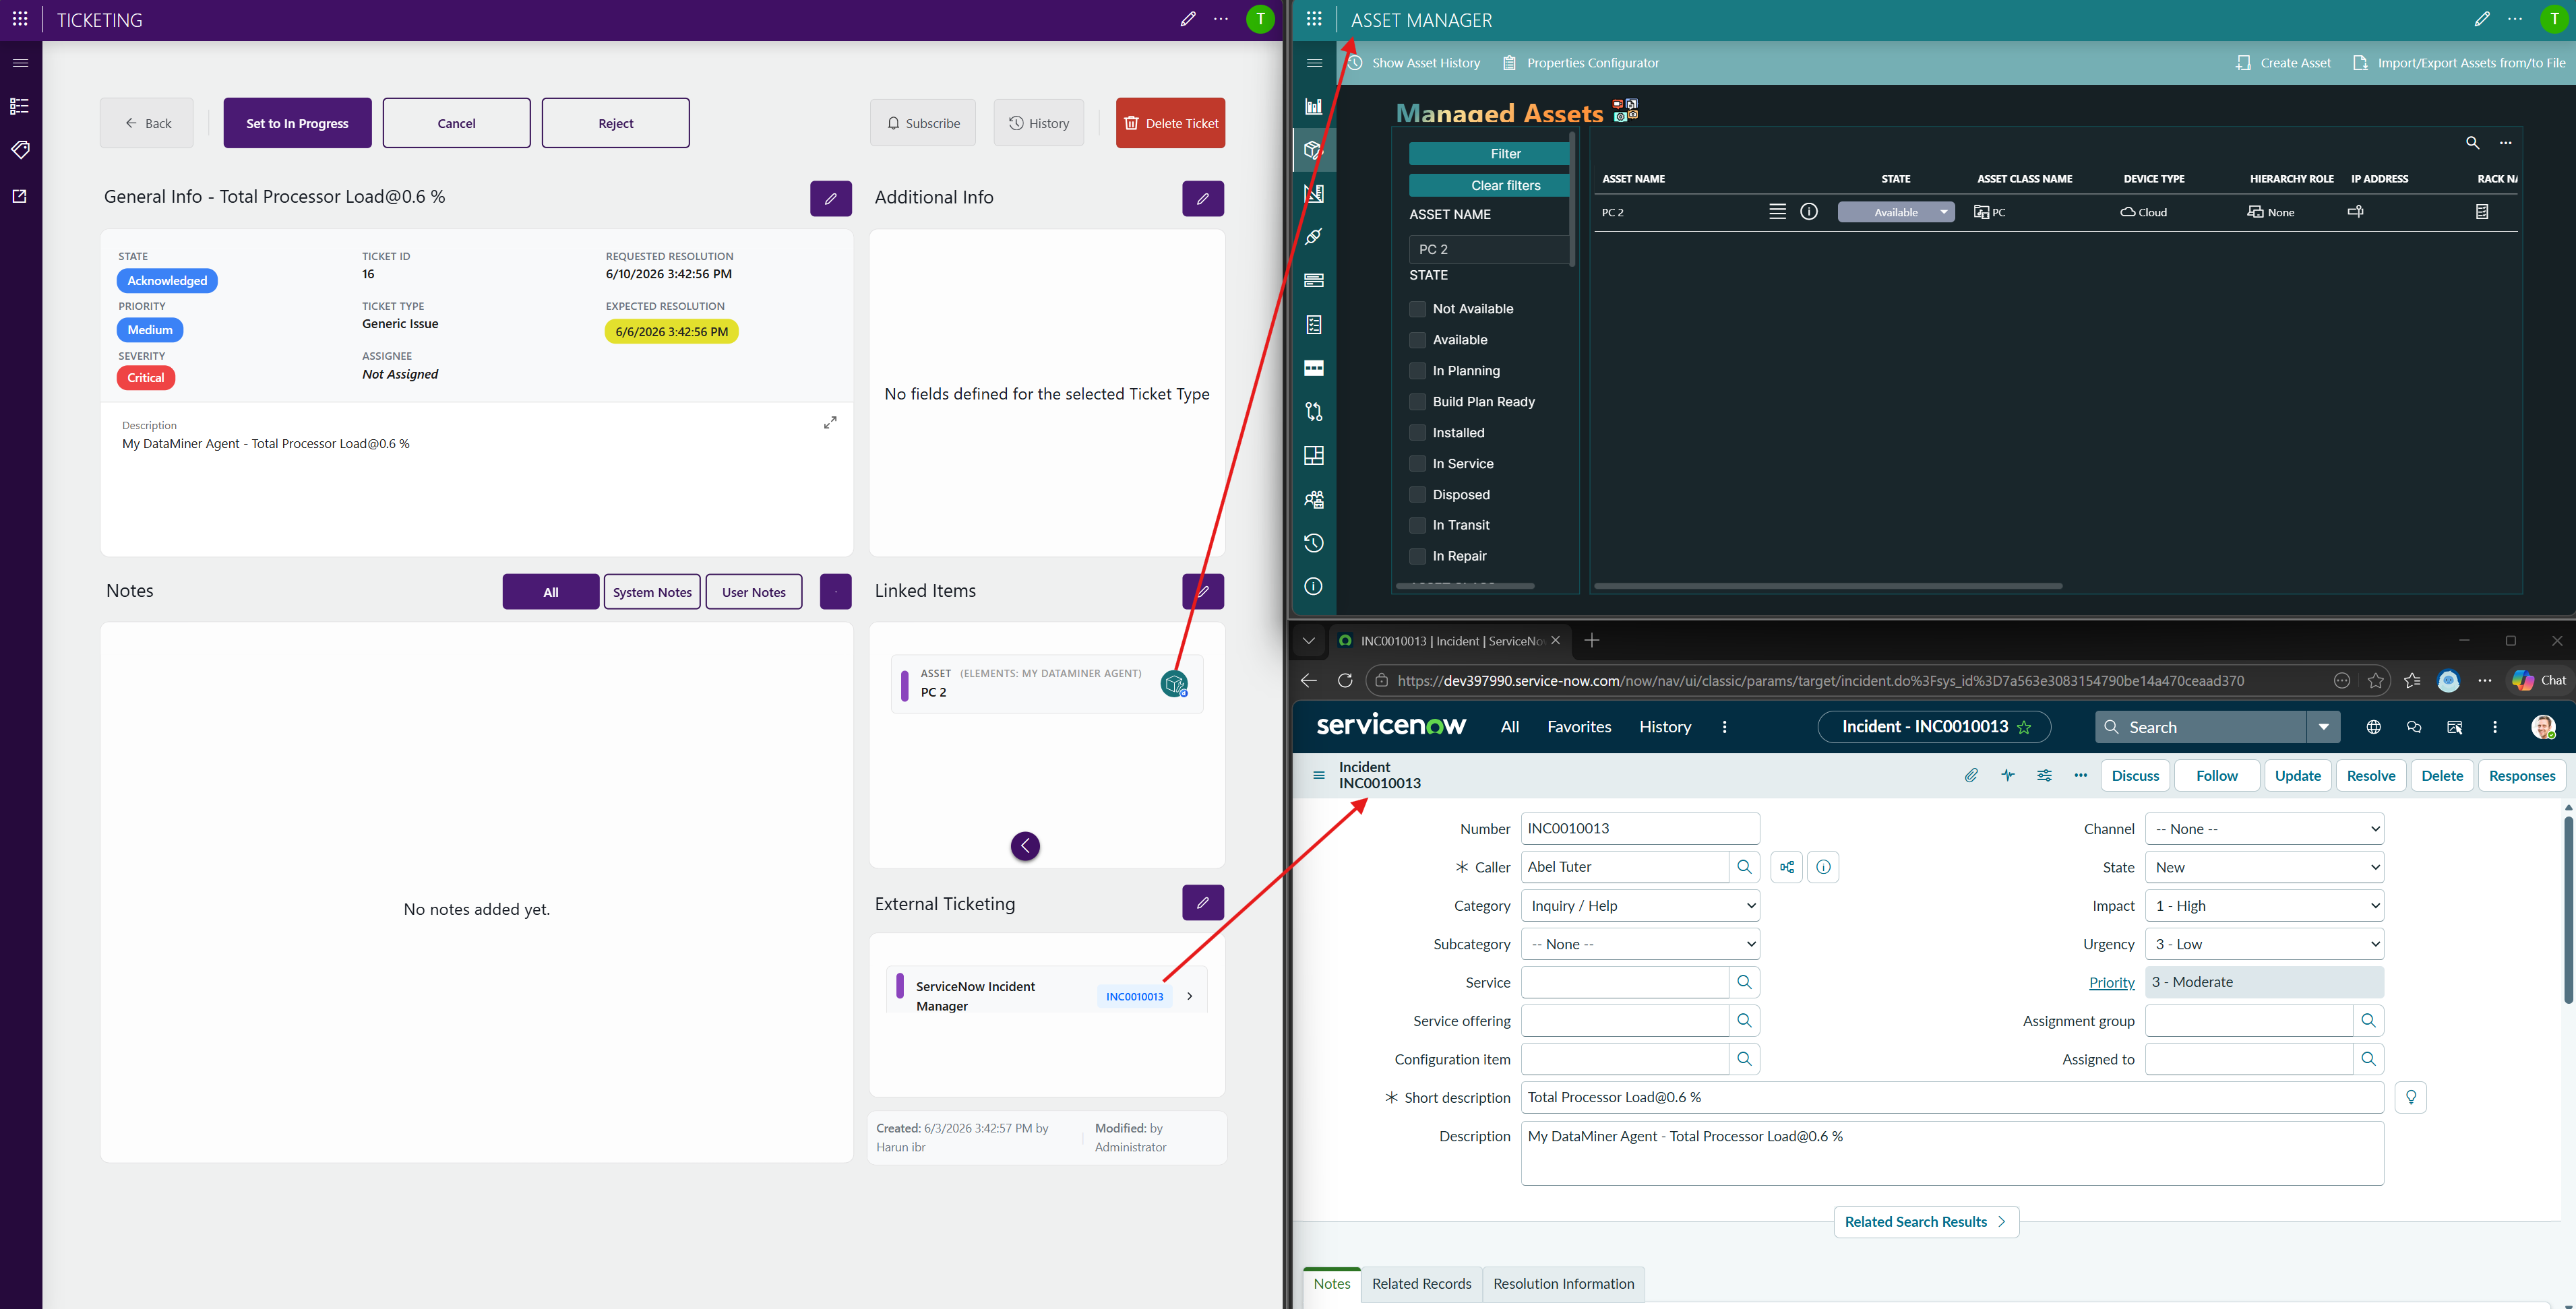Check the Installed state filter
This screenshot has height=1309, width=2576.
(x=1417, y=433)
